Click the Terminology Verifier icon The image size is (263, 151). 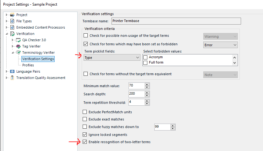(x=18, y=53)
